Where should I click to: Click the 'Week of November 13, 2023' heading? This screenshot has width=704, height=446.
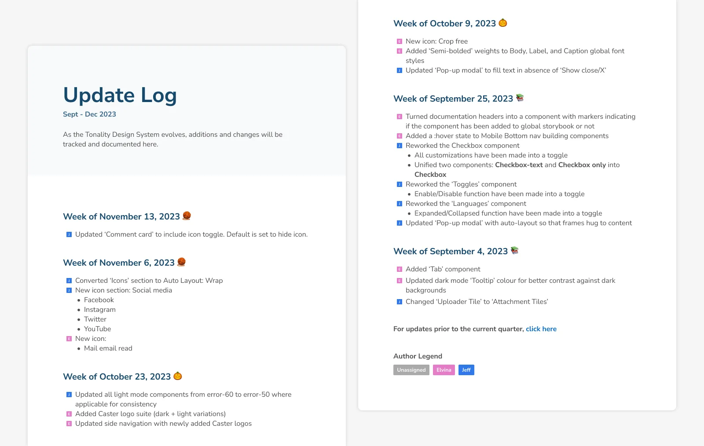click(122, 216)
